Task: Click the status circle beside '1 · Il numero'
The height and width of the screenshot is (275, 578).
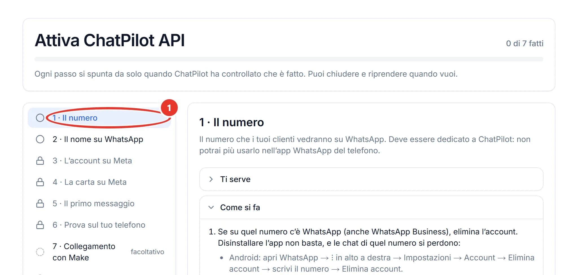Action: [40, 118]
